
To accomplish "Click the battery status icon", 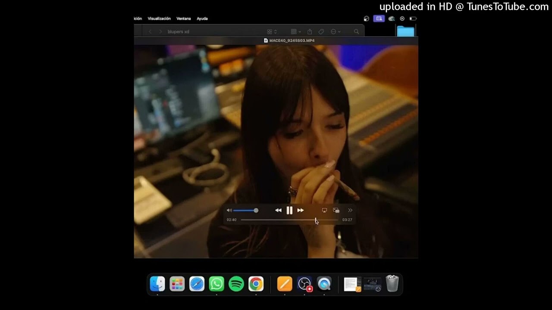I will (x=413, y=19).
